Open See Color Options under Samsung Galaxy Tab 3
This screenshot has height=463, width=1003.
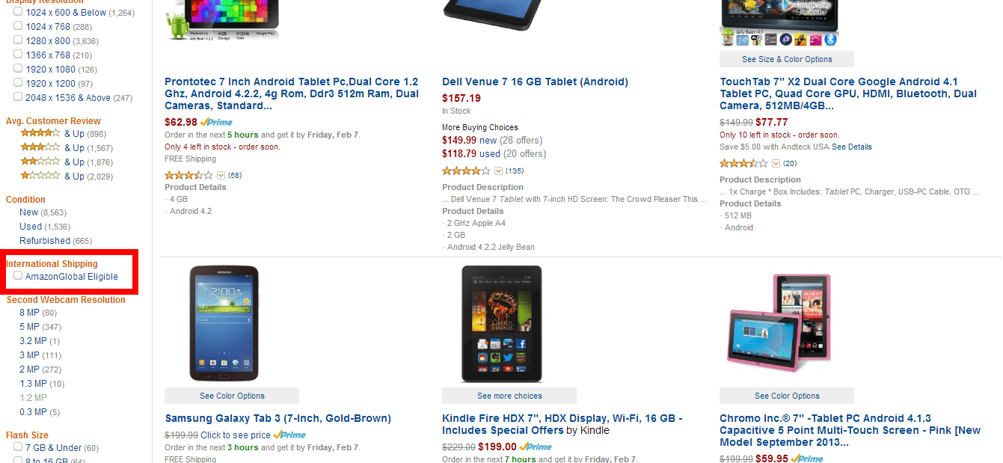tap(231, 395)
